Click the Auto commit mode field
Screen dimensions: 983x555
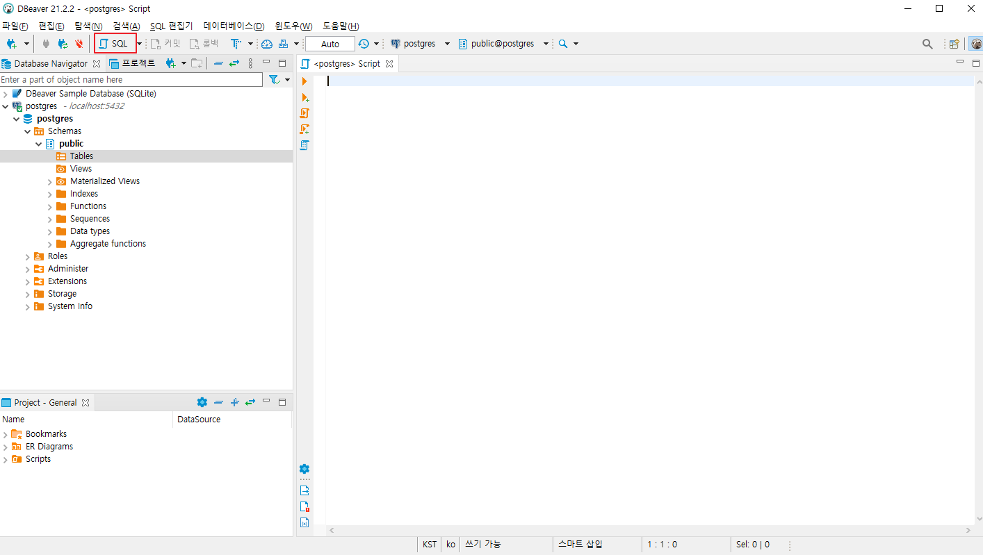(330, 44)
